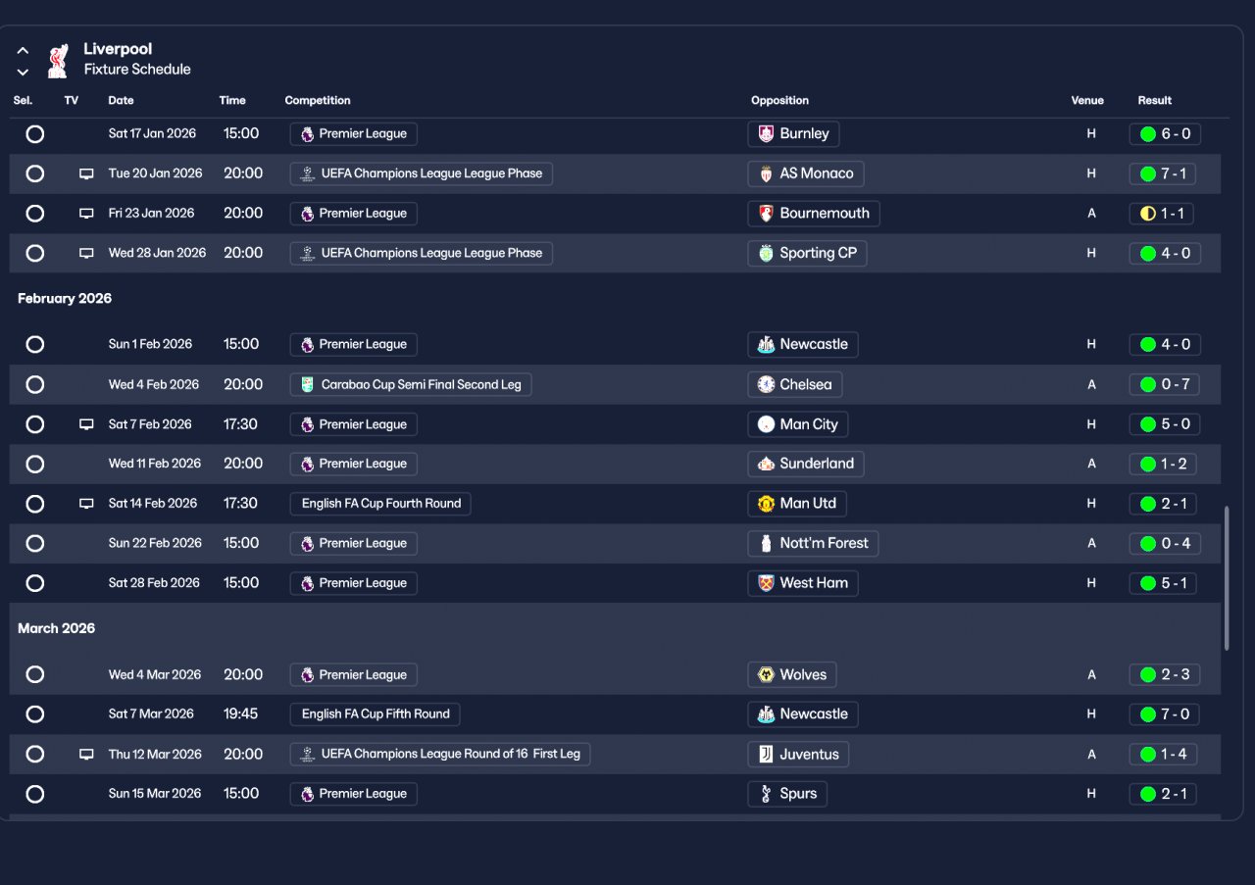Open the 1 - 4 result against Juventus

1165,755
